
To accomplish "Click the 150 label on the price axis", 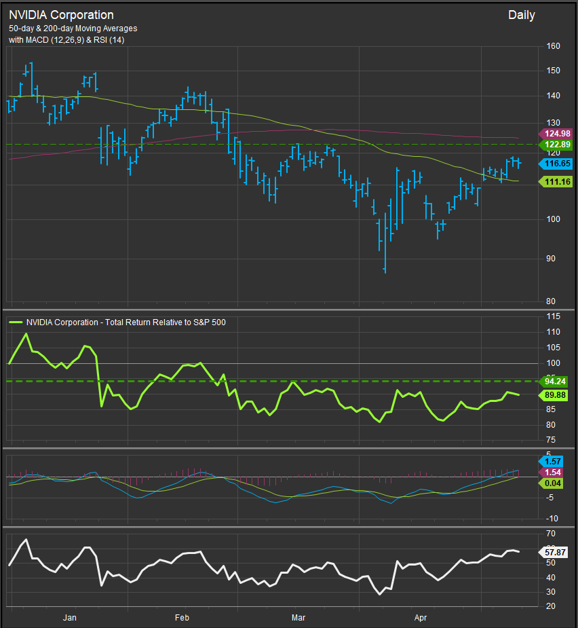I will coord(553,71).
